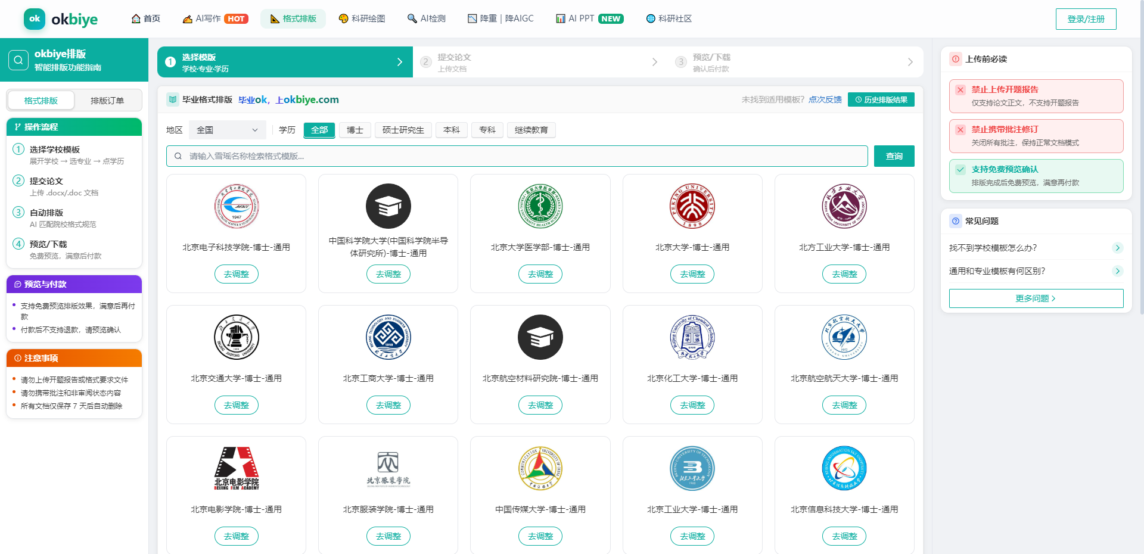Switch to the 排版订单 tab
The width and height of the screenshot is (1144, 554).
point(107,101)
